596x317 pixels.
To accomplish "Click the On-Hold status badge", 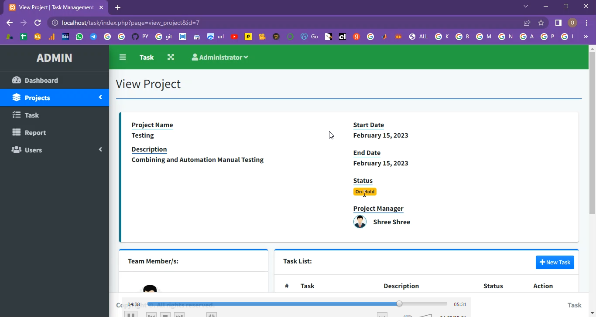I will coord(365,192).
